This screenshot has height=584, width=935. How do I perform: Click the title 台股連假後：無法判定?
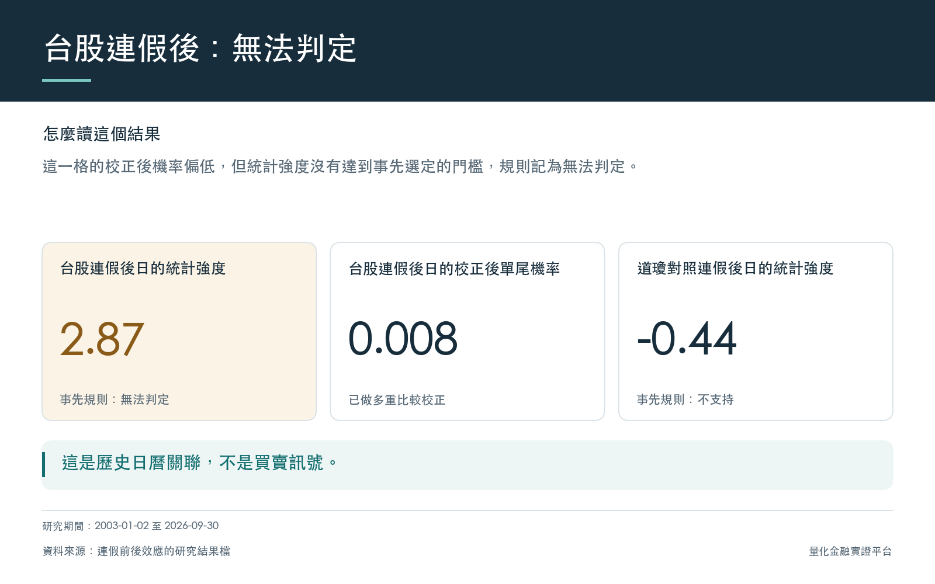click(x=200, y=48)
